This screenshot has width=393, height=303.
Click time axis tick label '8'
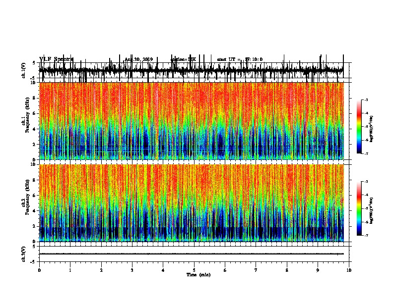pos(287,270)
